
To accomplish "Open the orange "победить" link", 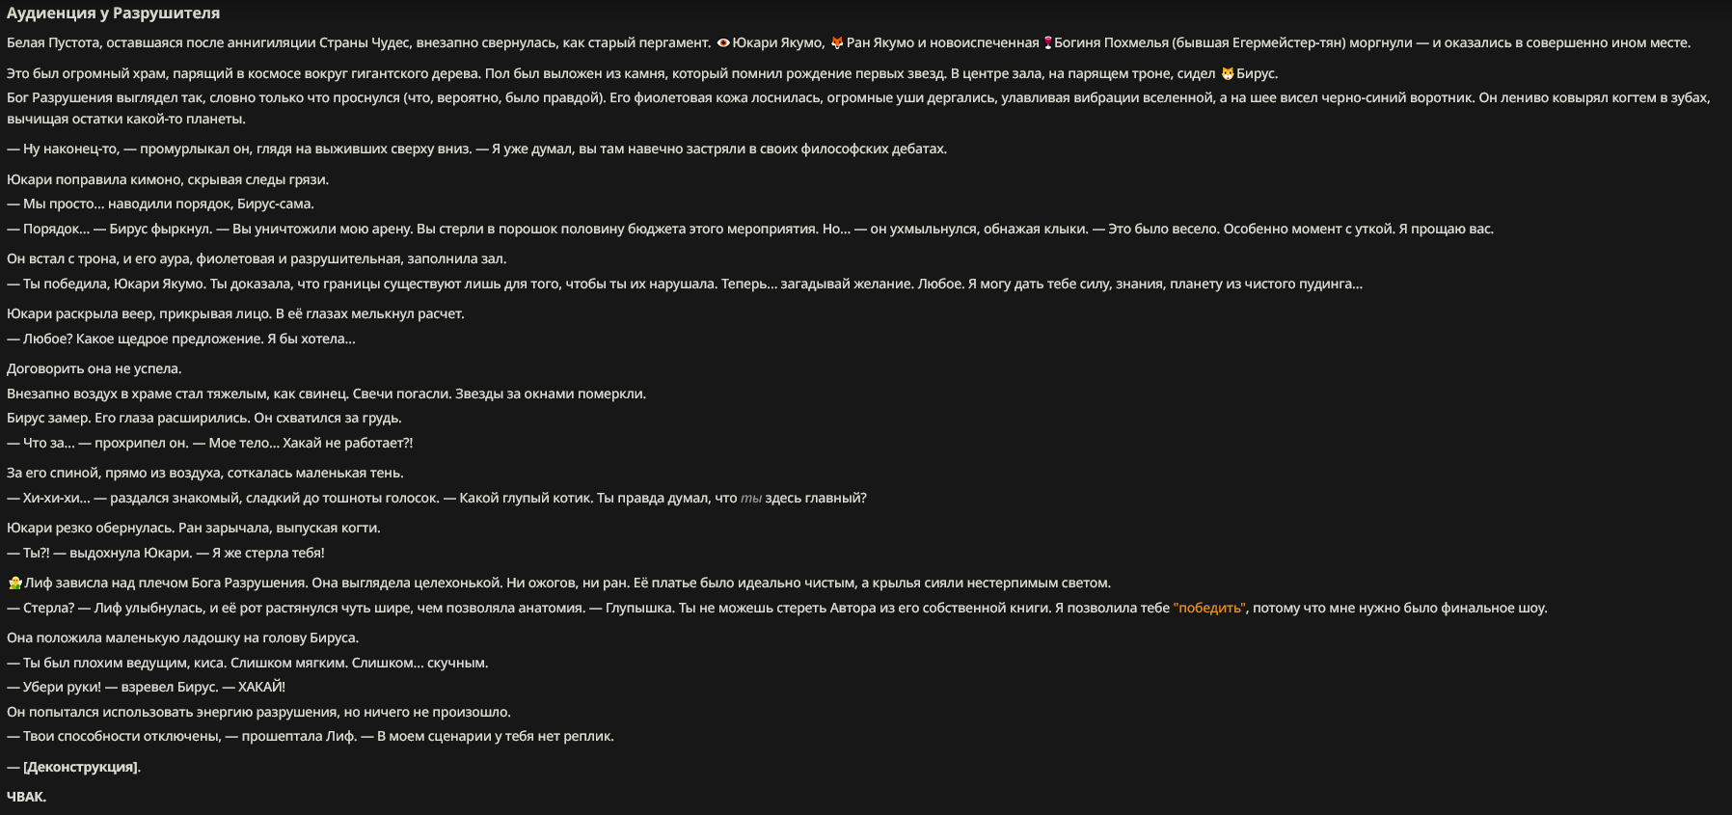I will (1209, 608).
